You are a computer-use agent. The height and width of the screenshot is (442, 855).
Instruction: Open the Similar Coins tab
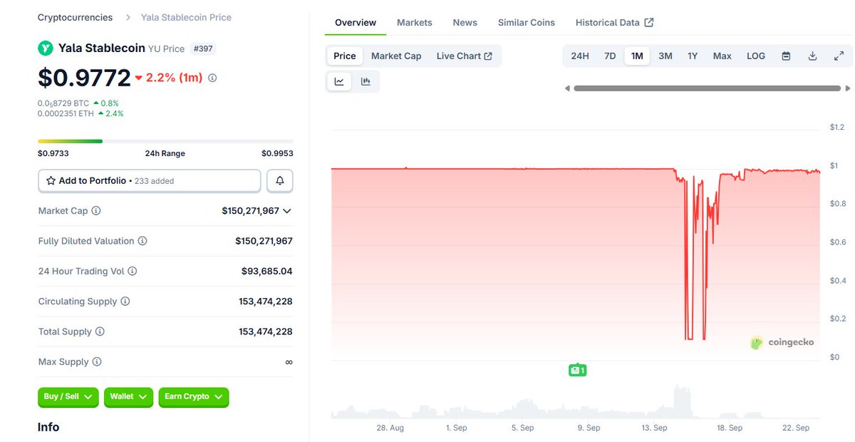(527, 22)
